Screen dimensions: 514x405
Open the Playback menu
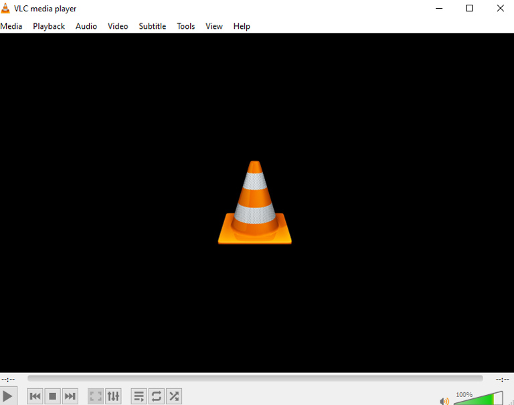point(49,26)
